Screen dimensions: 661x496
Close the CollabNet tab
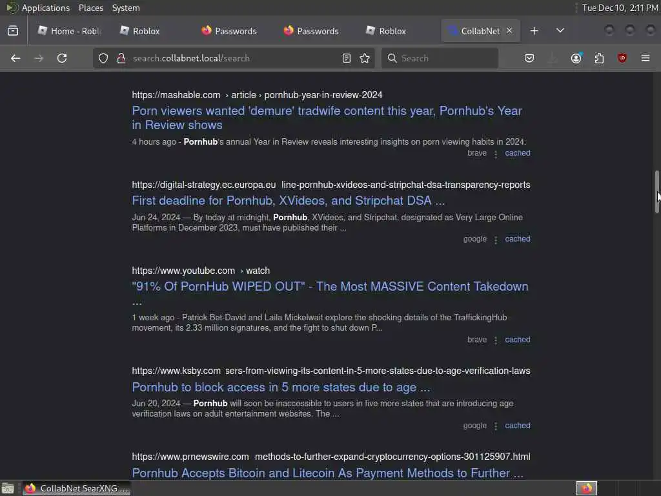(x=509, y=30)
